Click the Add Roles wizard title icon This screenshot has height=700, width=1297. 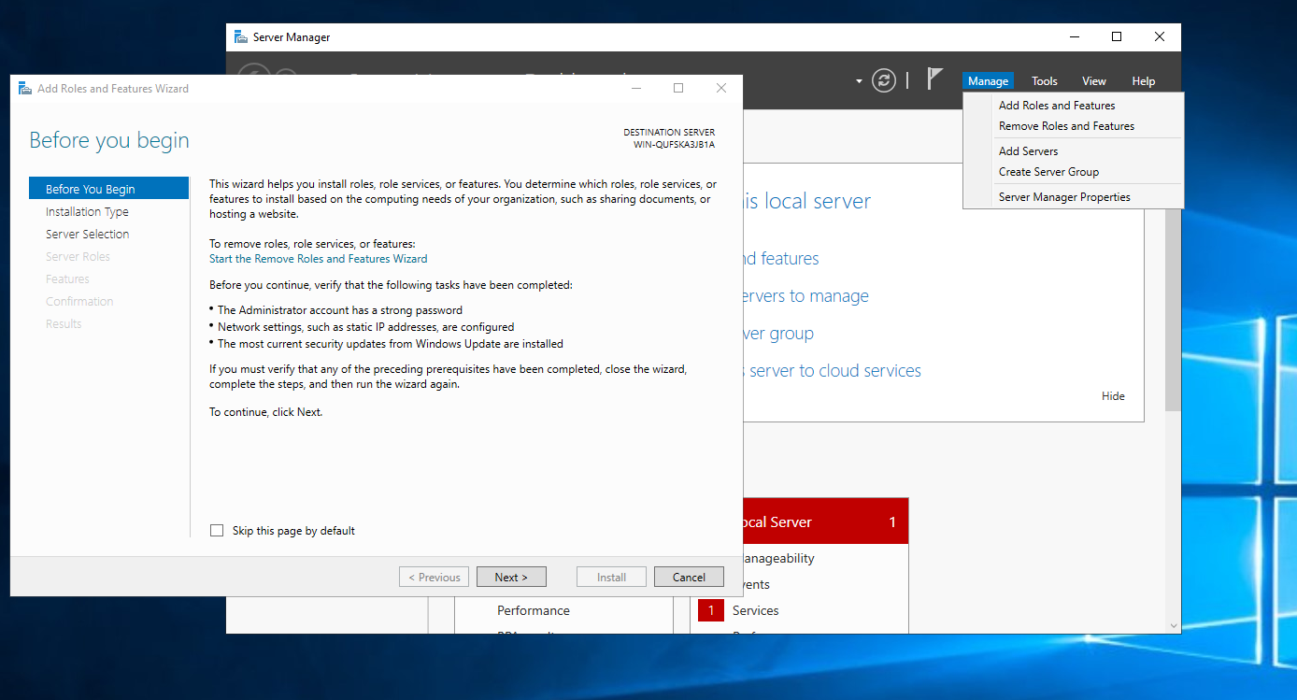pos(24,89)
